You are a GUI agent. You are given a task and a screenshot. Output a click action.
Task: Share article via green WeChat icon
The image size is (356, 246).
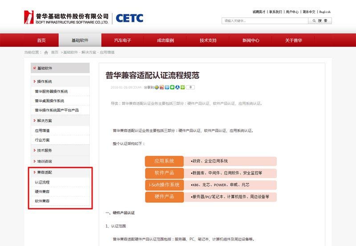(172, 87)
